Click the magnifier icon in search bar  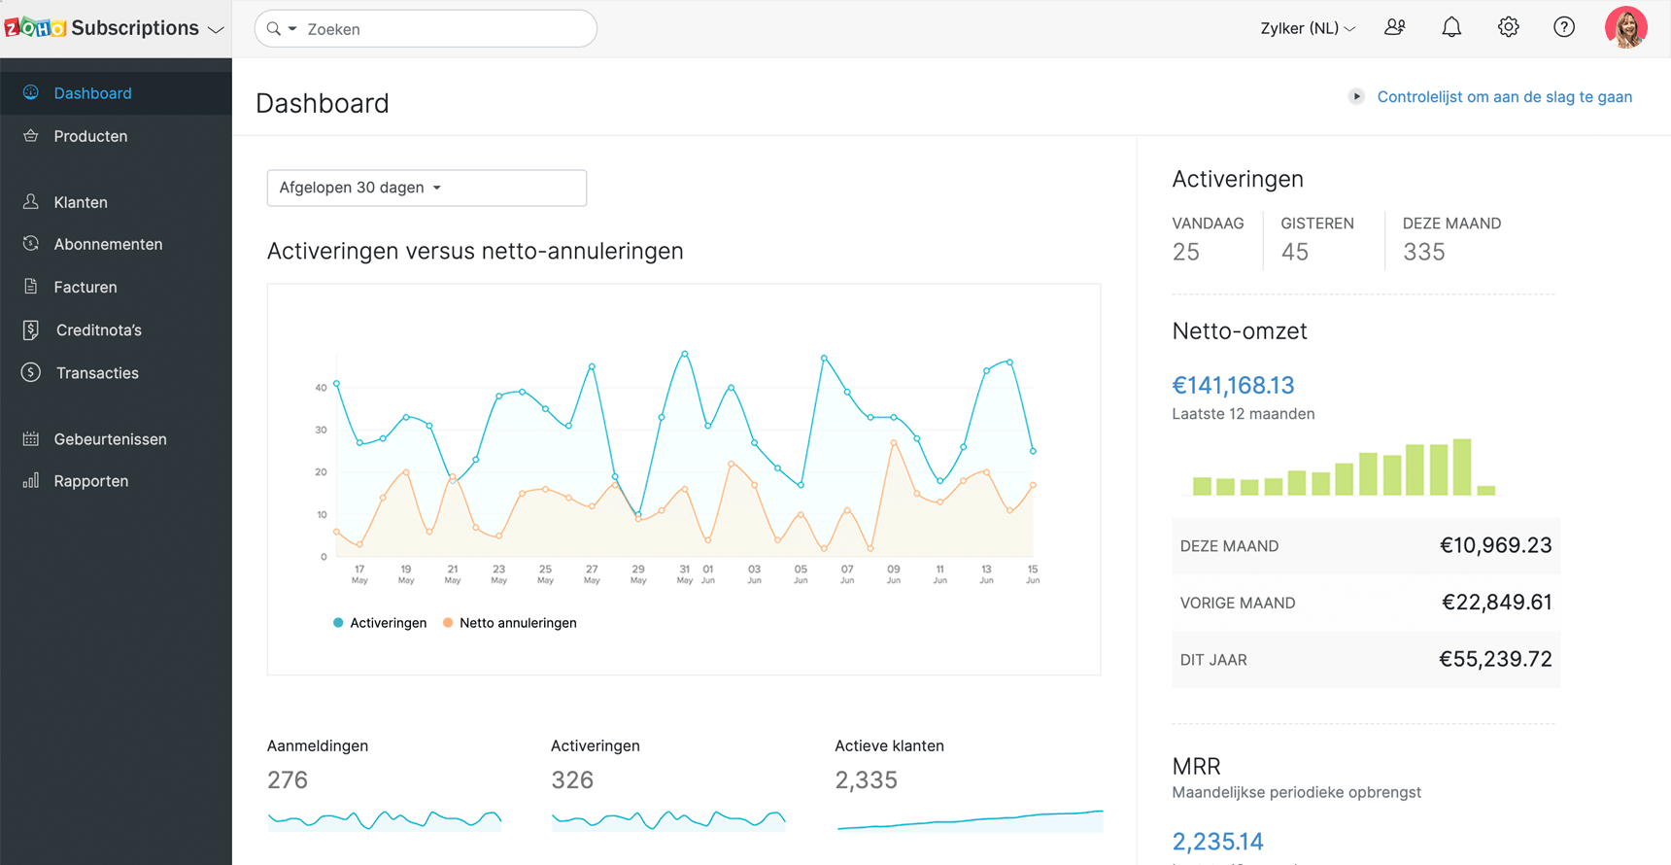[274, 29]
